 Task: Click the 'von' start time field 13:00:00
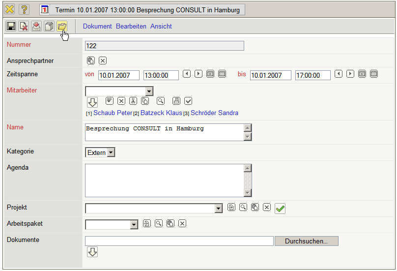click(x=162, y=75)
